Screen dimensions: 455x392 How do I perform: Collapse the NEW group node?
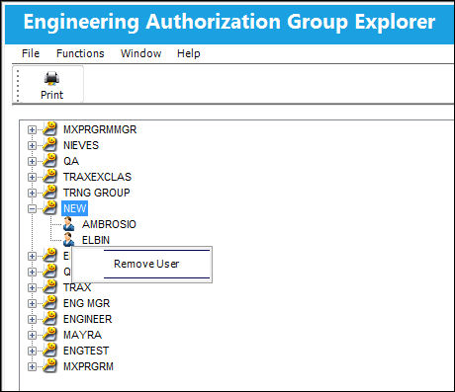pos(32,208)
